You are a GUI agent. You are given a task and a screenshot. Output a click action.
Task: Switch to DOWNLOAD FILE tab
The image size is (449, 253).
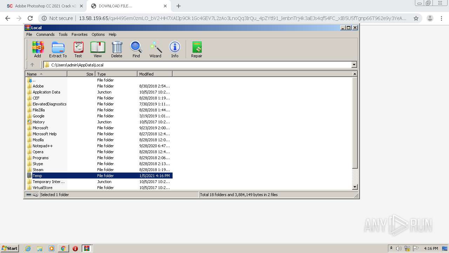[x=128, y=6]
